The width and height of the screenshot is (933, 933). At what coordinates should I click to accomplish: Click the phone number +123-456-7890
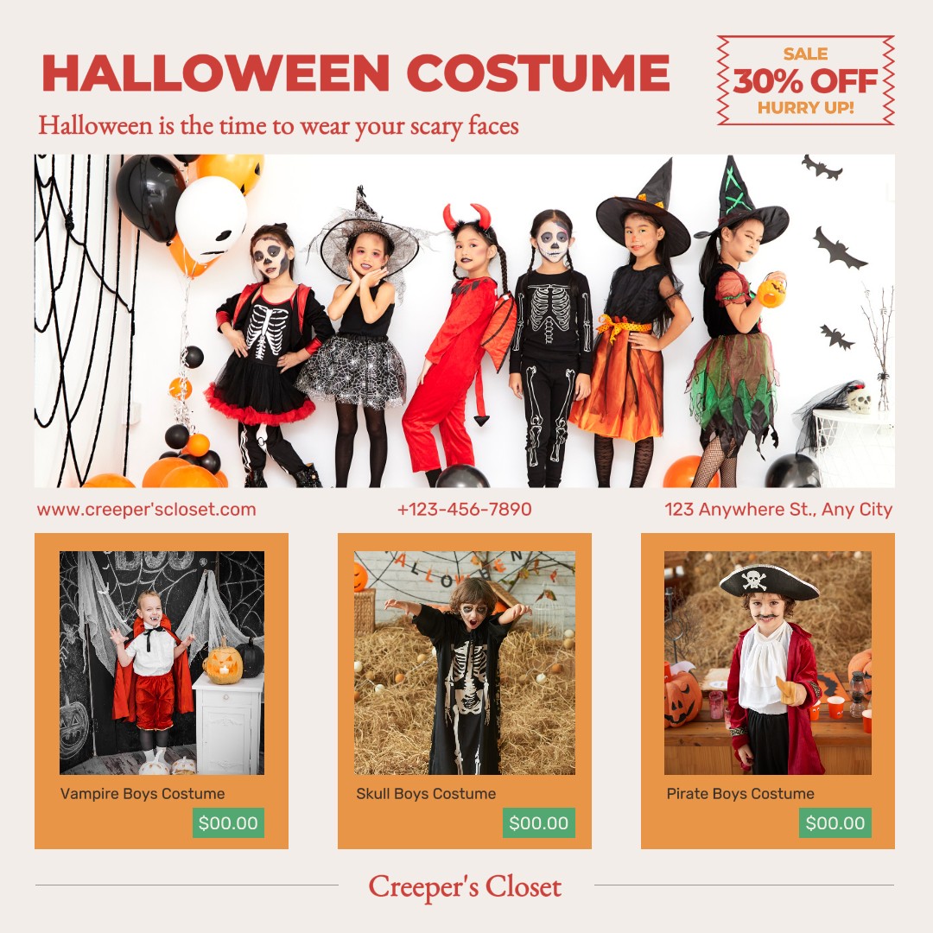coord(464,510)
